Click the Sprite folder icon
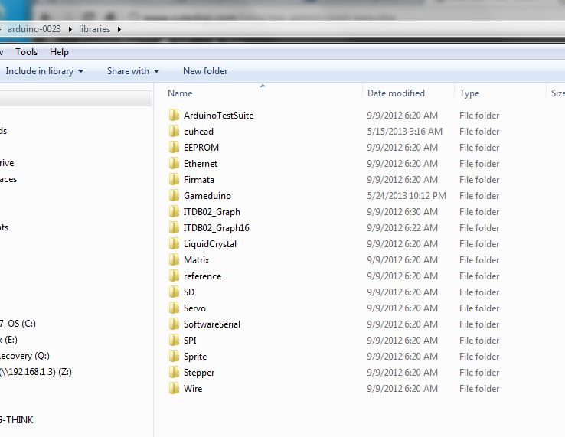The image size is (565, 437). coord(174,357)
